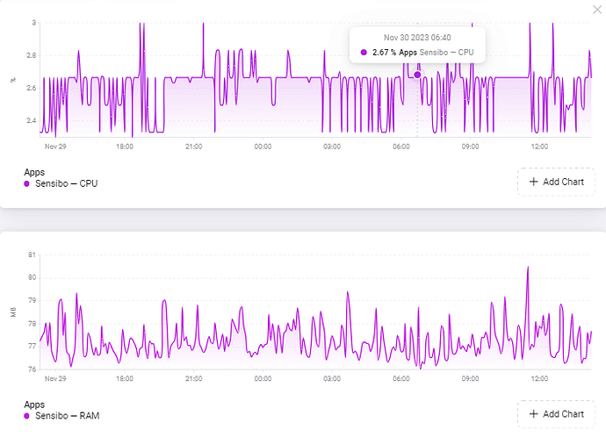Toggle the Sensibo — RAM legend dot
Viewport: 606px width, 437px height.
[26, 416]
